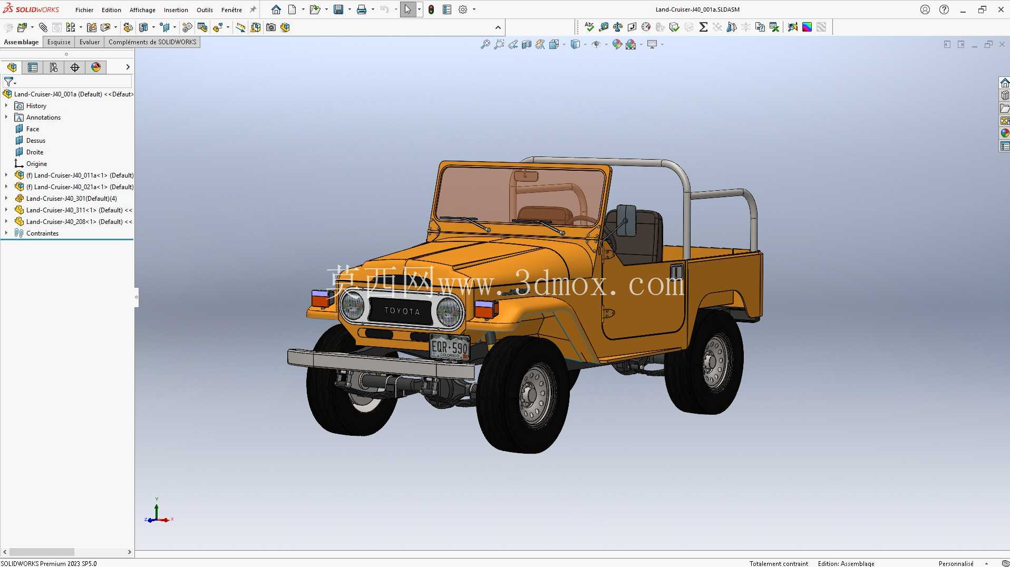This screenshot has width=1010, height=567.
Task: Open the Display Style dropdown arrow
Action: coord(585,45)
